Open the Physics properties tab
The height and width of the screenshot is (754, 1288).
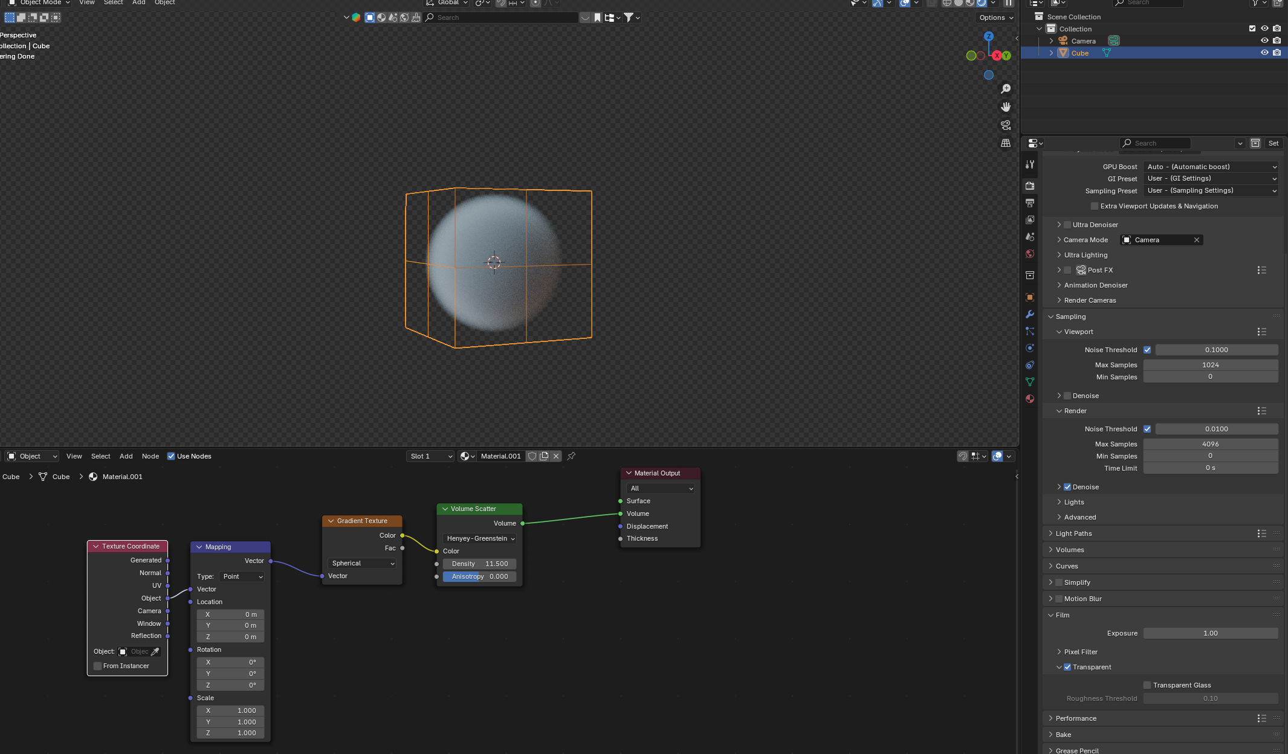click(x=1030, y=348)
